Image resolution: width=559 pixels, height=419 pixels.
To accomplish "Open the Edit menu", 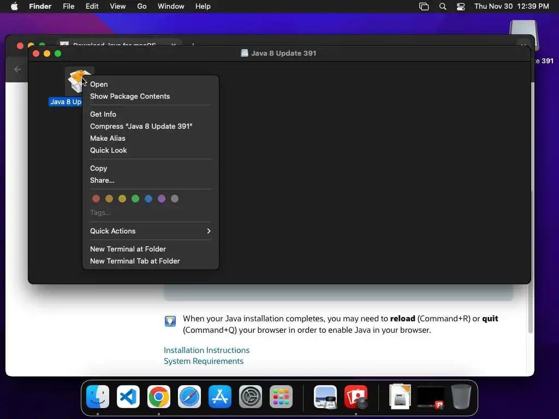I will pos(92,7).
